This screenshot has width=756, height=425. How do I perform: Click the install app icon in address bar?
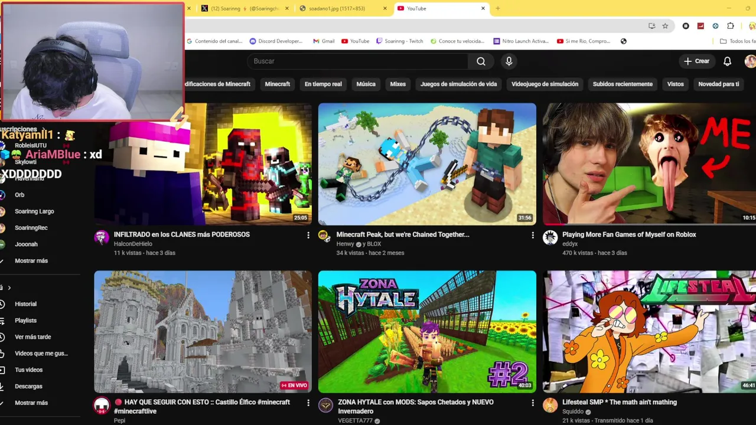pyautogui.click(x=651, y=26)
